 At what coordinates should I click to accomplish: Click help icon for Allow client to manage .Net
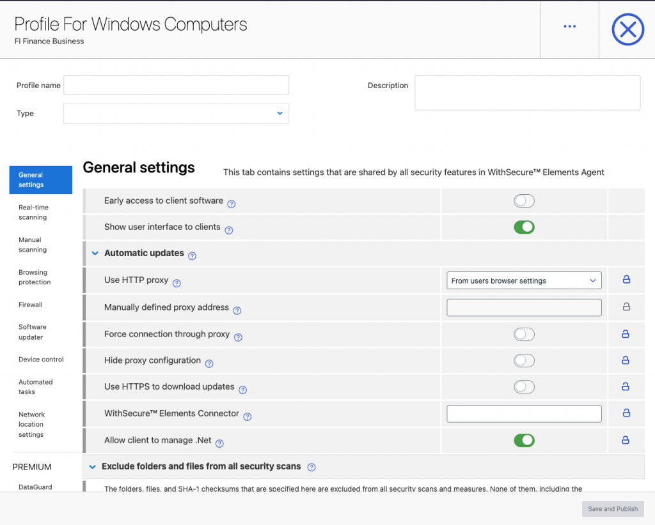(220, 444)
